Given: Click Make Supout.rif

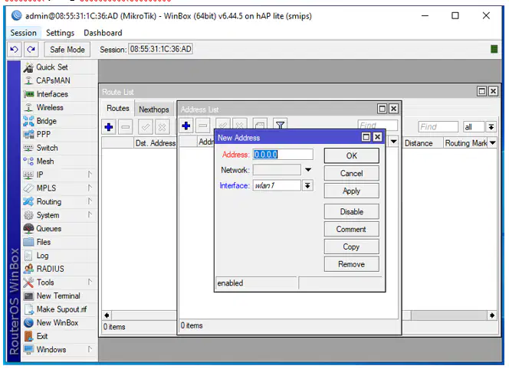Looking at the screenshot, I should coord(59,309).
